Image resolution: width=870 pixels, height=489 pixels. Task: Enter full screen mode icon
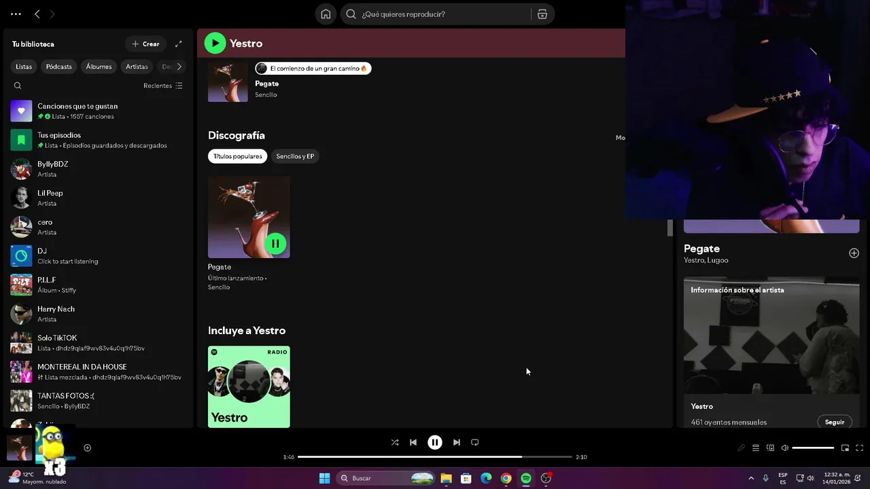pos(859,448)
